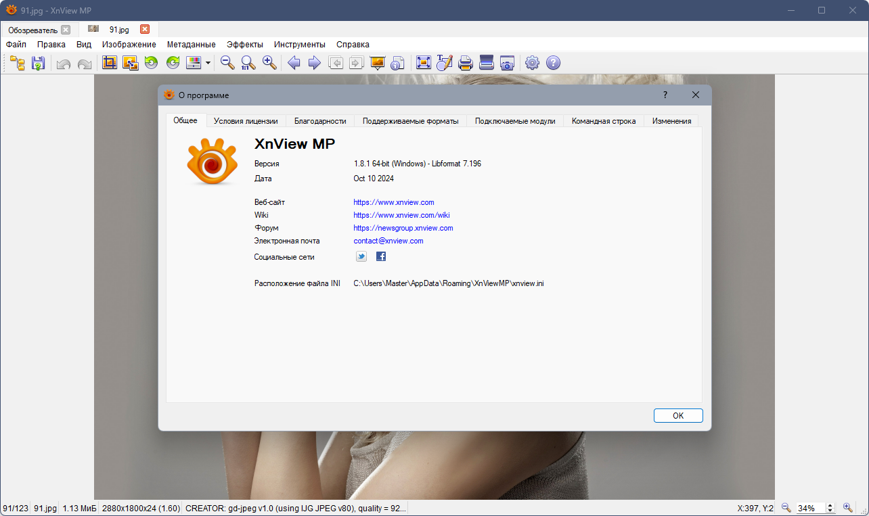The width and height of the screenshot is (869, 516).
Task: Expand the arrow beside the Adjust icon
Action: [x=208, y=63]
